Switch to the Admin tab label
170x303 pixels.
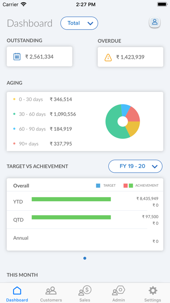118,300
